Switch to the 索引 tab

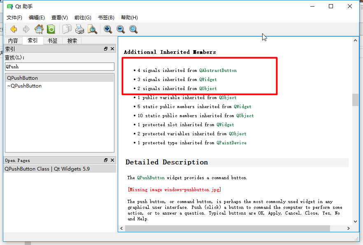(x=33, y=40)
